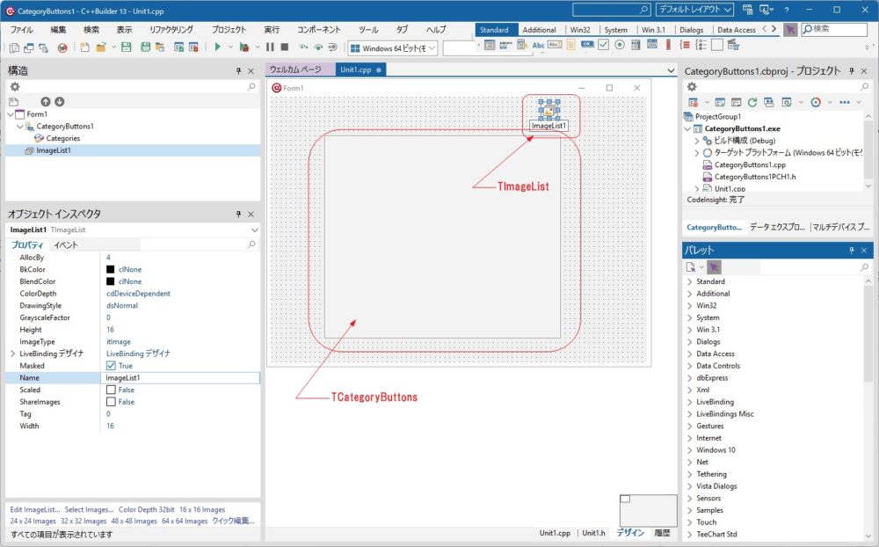Click the Name property input field
The height and width of the screenshot is (547, 879).
[180, 377]
